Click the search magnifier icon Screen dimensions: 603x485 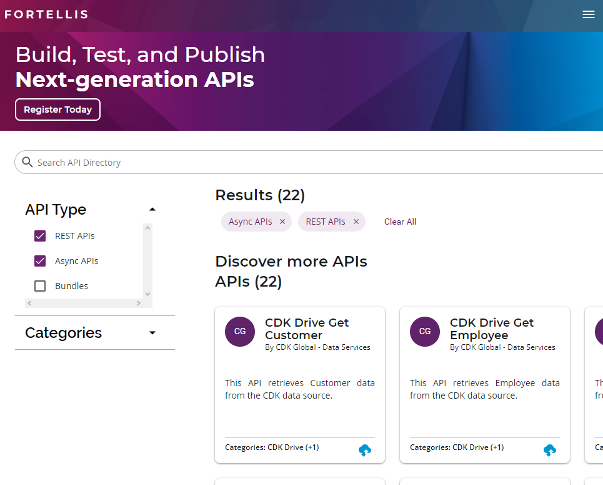(27, 162)
